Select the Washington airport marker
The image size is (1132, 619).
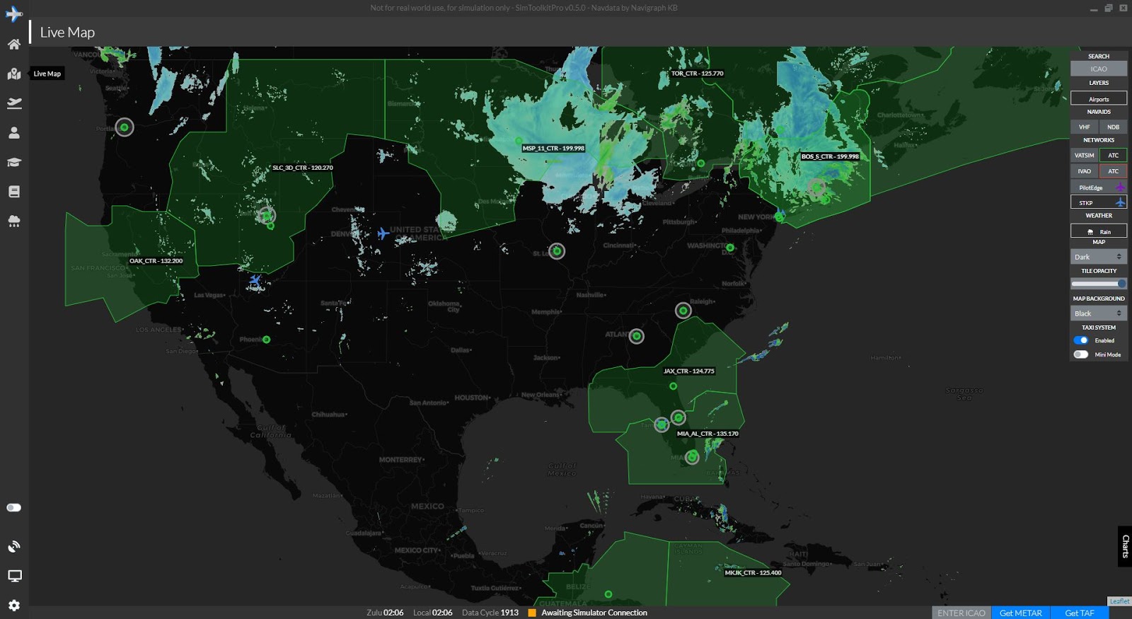tap(730, 248)
